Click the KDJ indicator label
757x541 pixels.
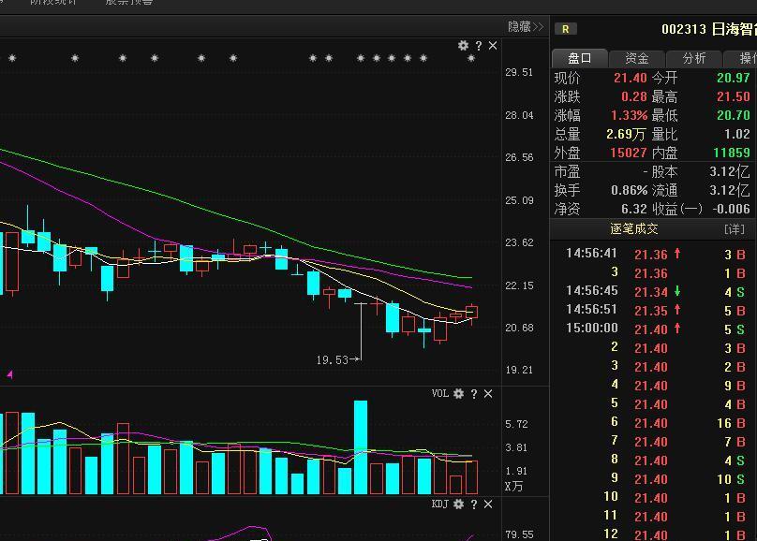point(439,504)
